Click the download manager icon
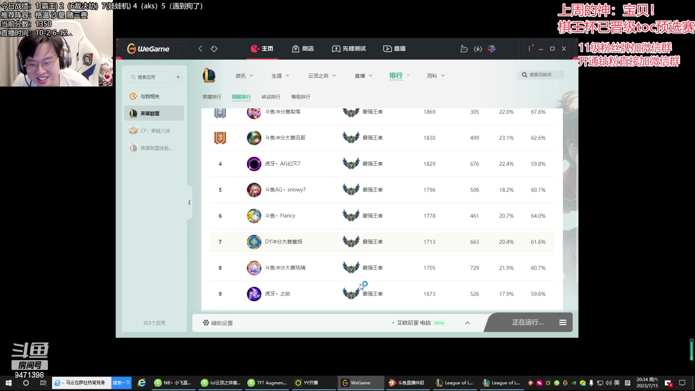Image resolution: width=695 pixels, height=391 pixels. tap(478, 49)
